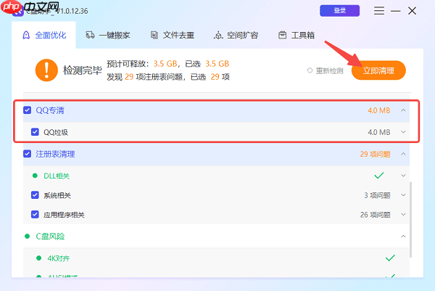Switch to the 全面优化 tab
Image resolution: width=435 pixels, height=291 pixels.
pyautogui.click(x=43, y=36)
